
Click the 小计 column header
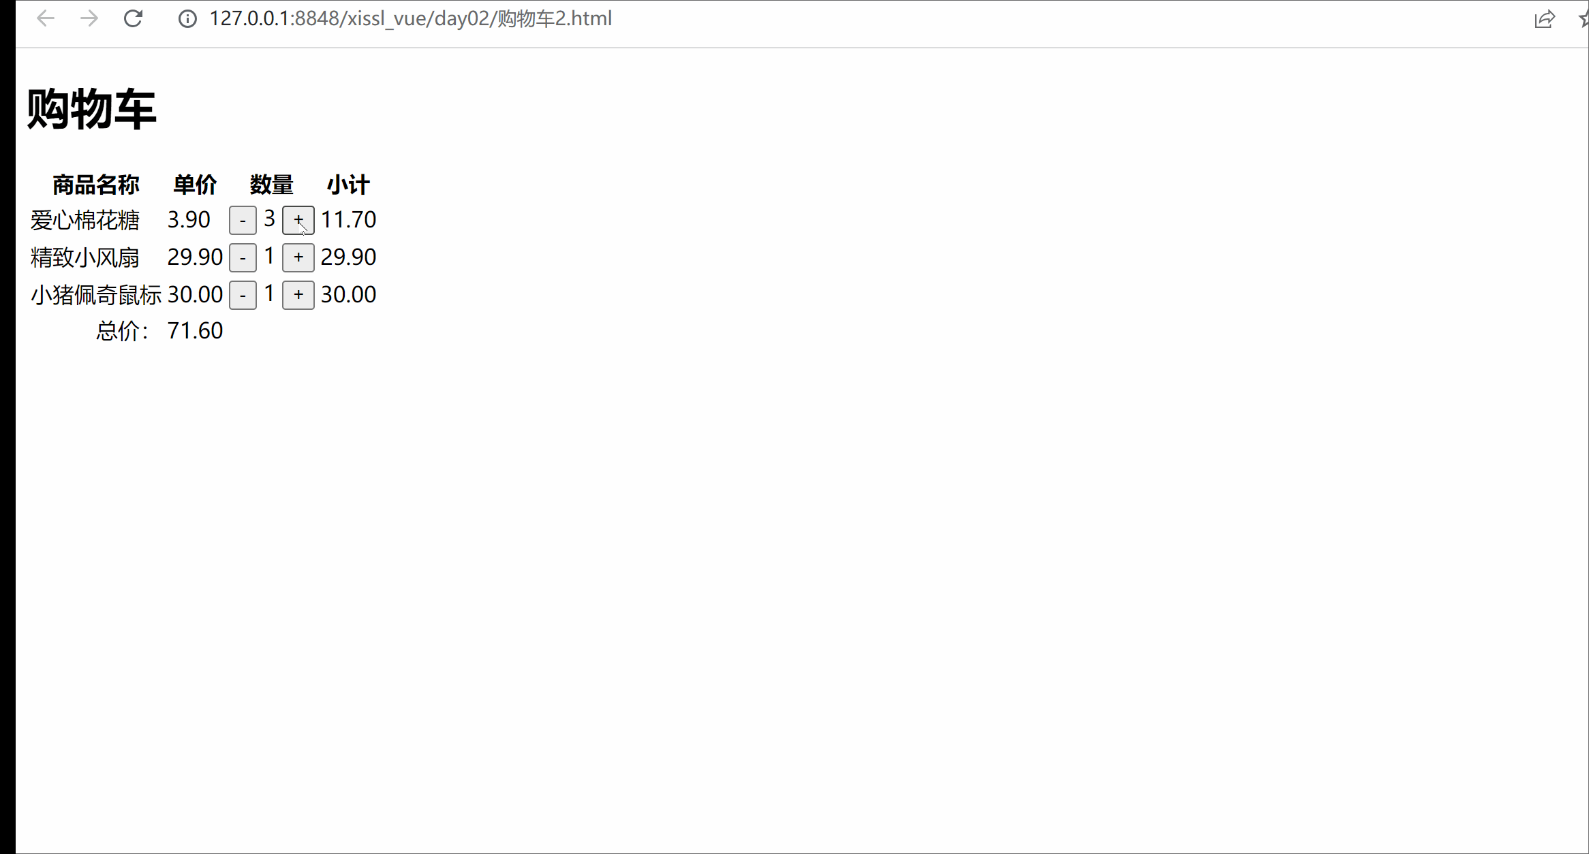tap(348, 185)
